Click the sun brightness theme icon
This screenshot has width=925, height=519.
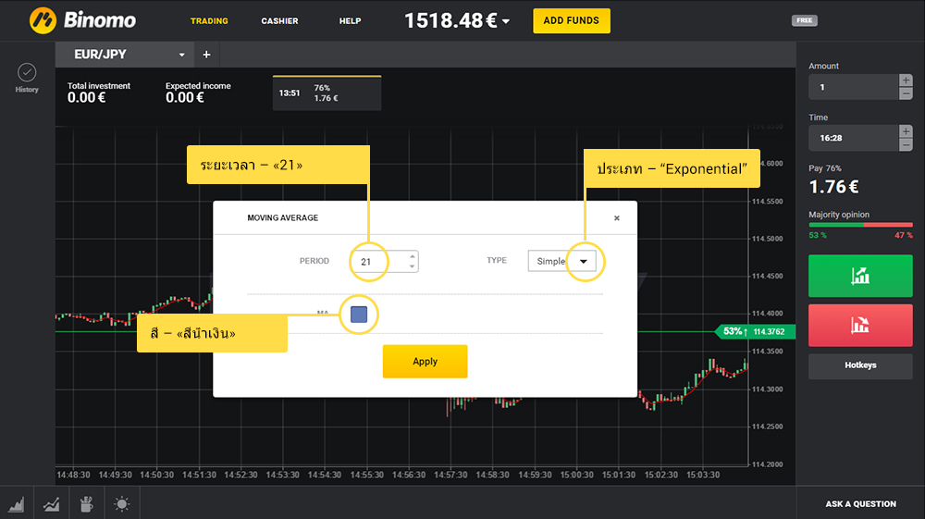(x=122, y=504)
